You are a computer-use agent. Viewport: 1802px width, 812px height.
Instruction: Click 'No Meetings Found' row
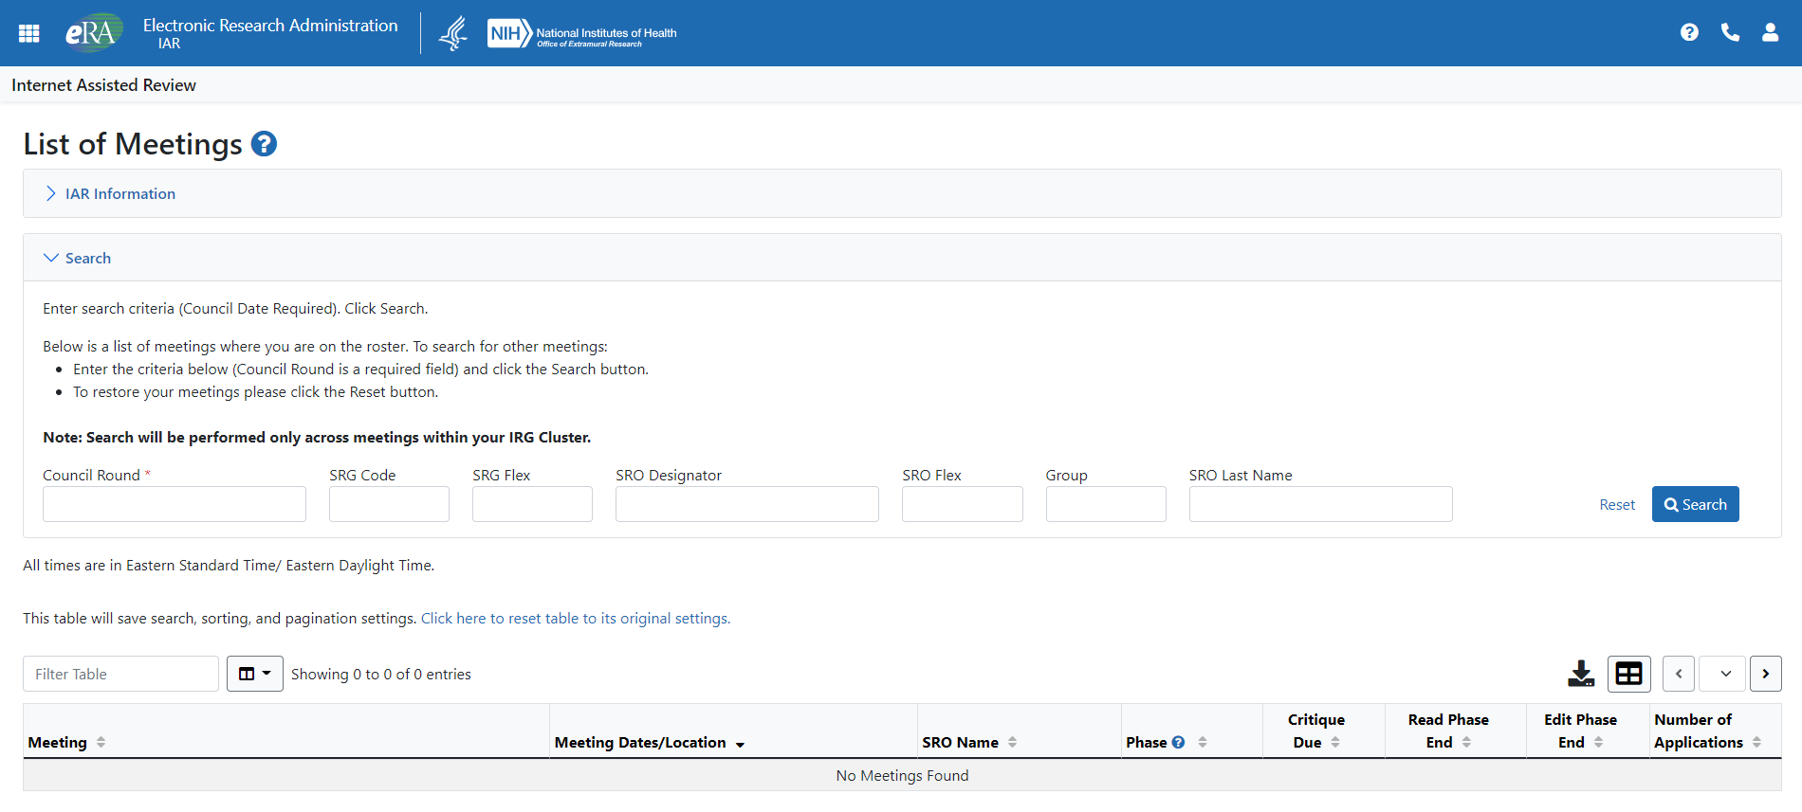[902, 775]
